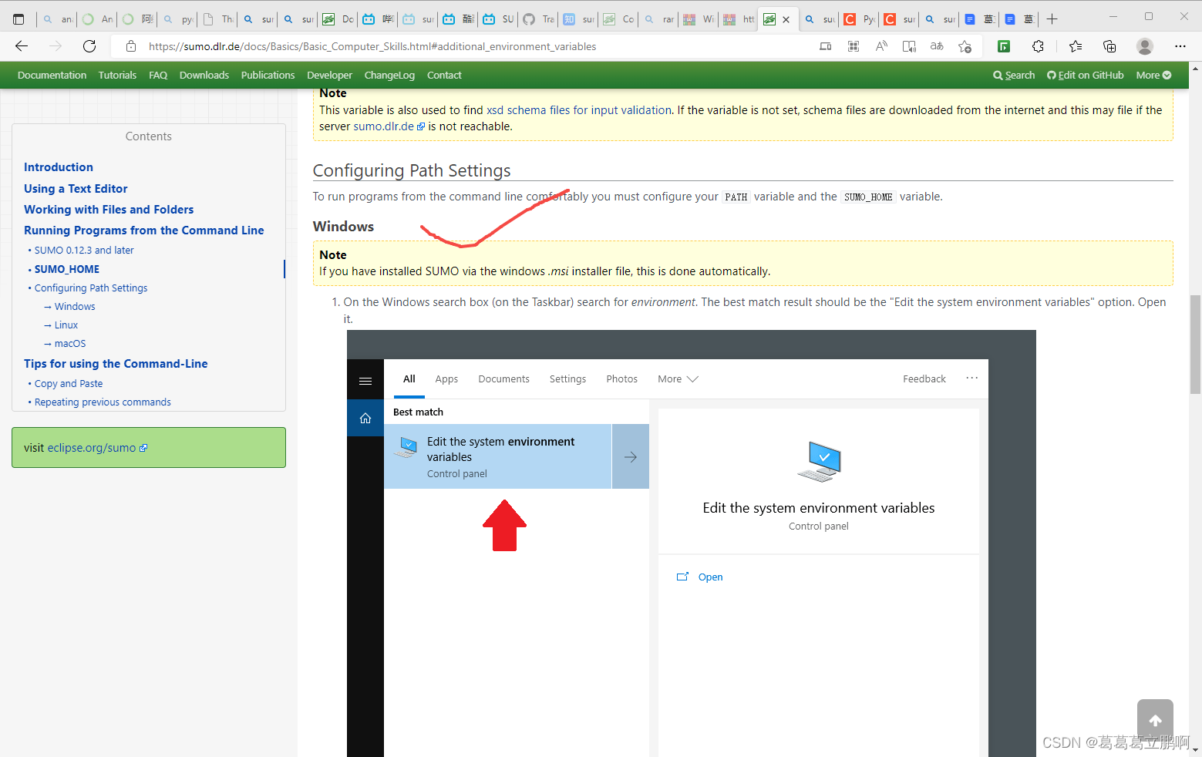Click the home icon in search screenshot
The width and height of the screenshot is (1202, 757).
pos(365,418)
